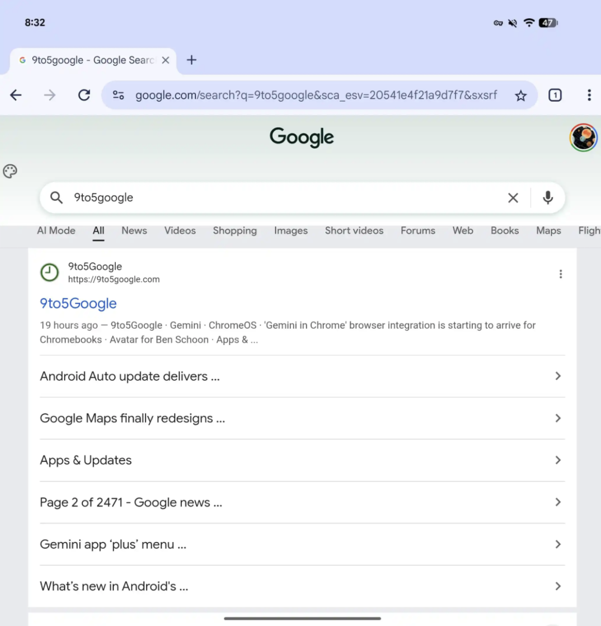
Task: Click the 9to5Google site name above URL
Action: click(x=95, y=267)
